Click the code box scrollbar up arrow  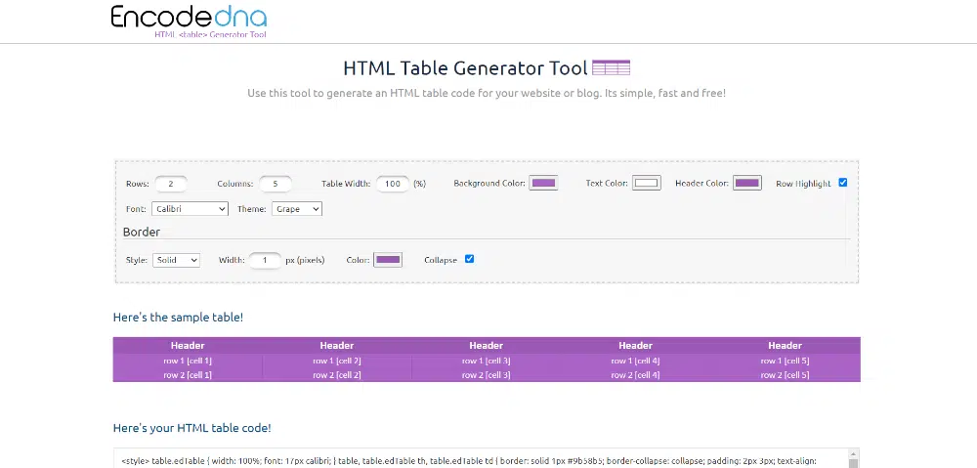(853, 454)
